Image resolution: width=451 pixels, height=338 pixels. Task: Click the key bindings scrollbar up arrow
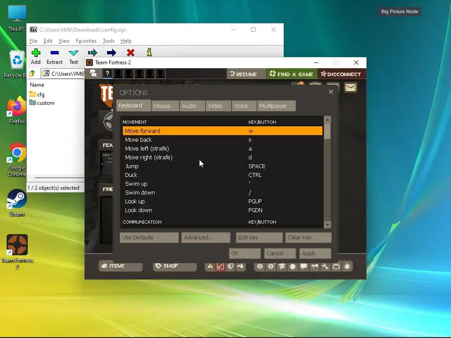coord(327,119)
